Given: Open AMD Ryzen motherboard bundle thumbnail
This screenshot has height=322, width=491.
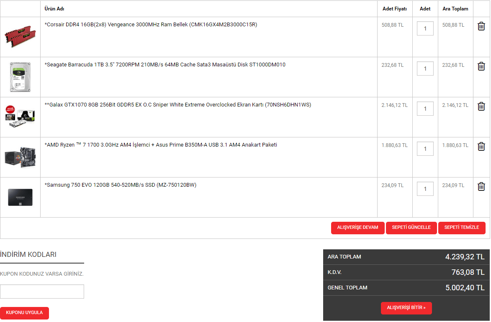Looking at the screenshot, I should tap(21, 157).
